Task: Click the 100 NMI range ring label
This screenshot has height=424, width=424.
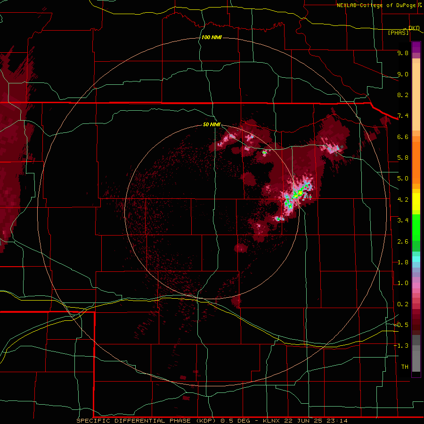Action: tap(212, 37)
